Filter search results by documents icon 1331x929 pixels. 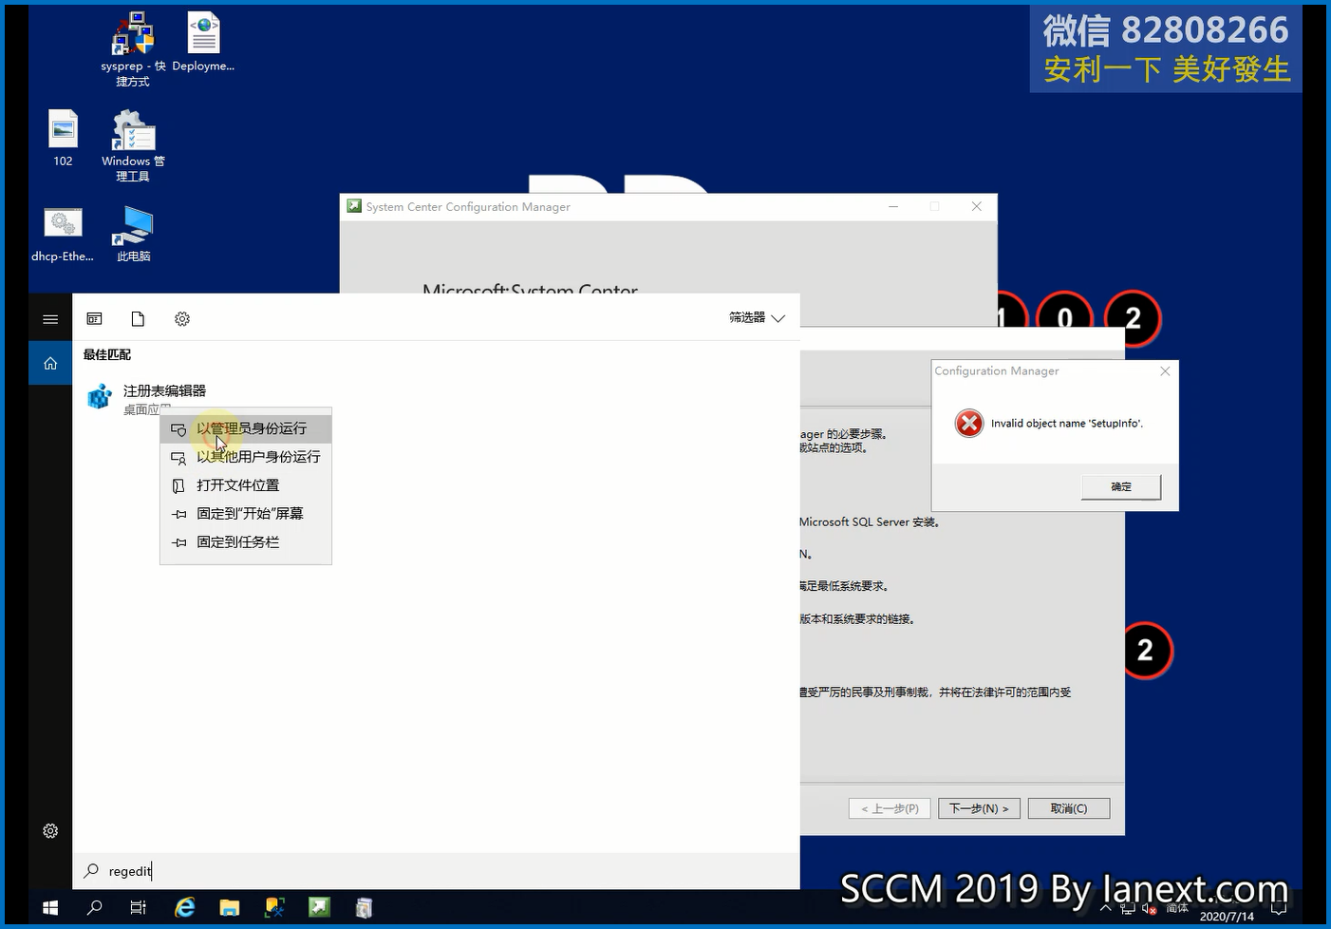(138, 319)
